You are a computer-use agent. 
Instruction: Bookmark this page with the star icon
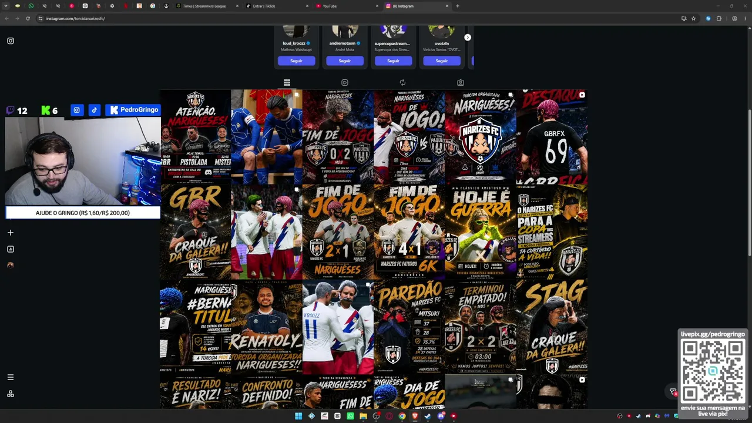point(693,18)
